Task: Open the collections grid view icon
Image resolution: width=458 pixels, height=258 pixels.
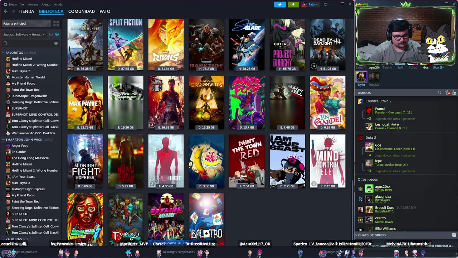Action: click(x=56, y=23)
